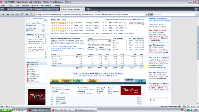Open the password wand key icon
This screenshot has height=112, width=199.
point(32,14)
